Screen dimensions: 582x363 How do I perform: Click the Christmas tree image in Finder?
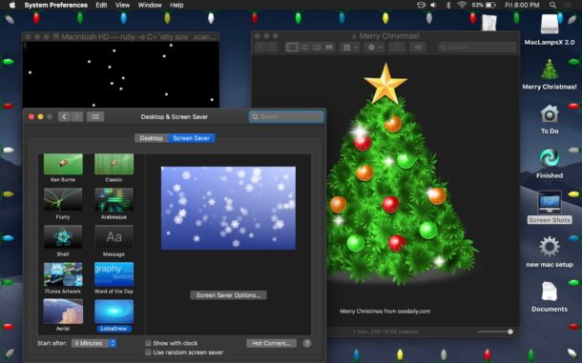click(x=393, y=174)
